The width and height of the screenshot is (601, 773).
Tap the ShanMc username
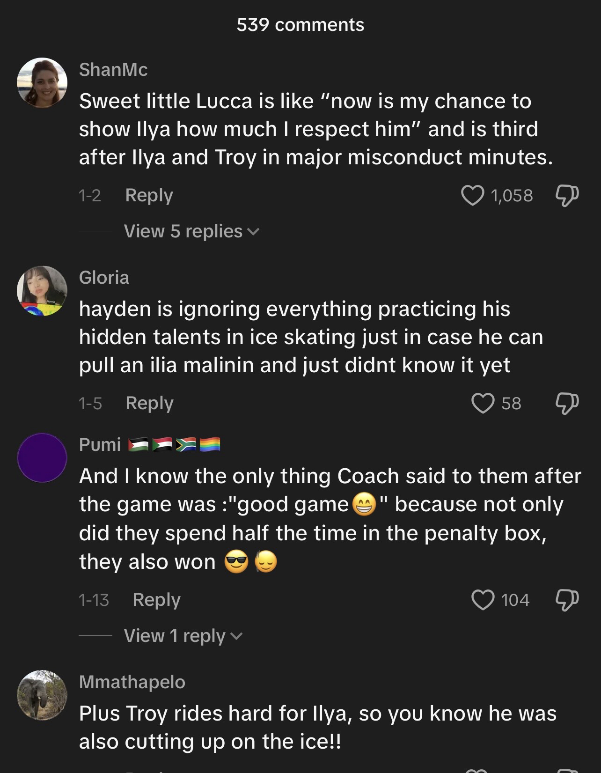[113, 70]
